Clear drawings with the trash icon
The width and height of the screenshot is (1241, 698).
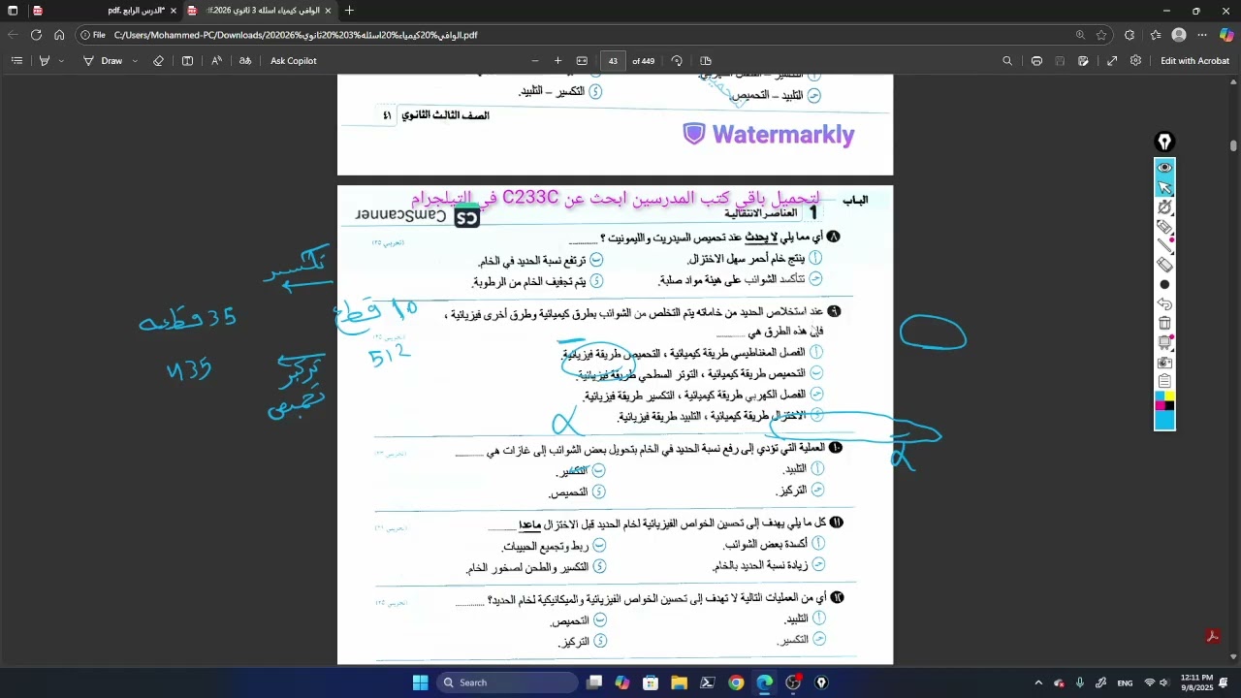(1164, 323)
